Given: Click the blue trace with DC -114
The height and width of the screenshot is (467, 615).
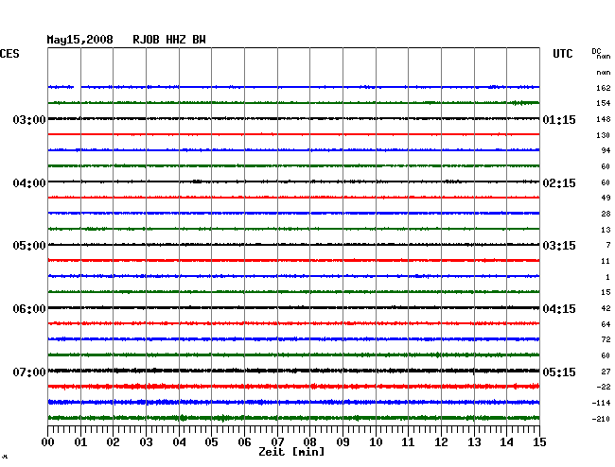Looking at the screenshot, I should coord(293,402).
